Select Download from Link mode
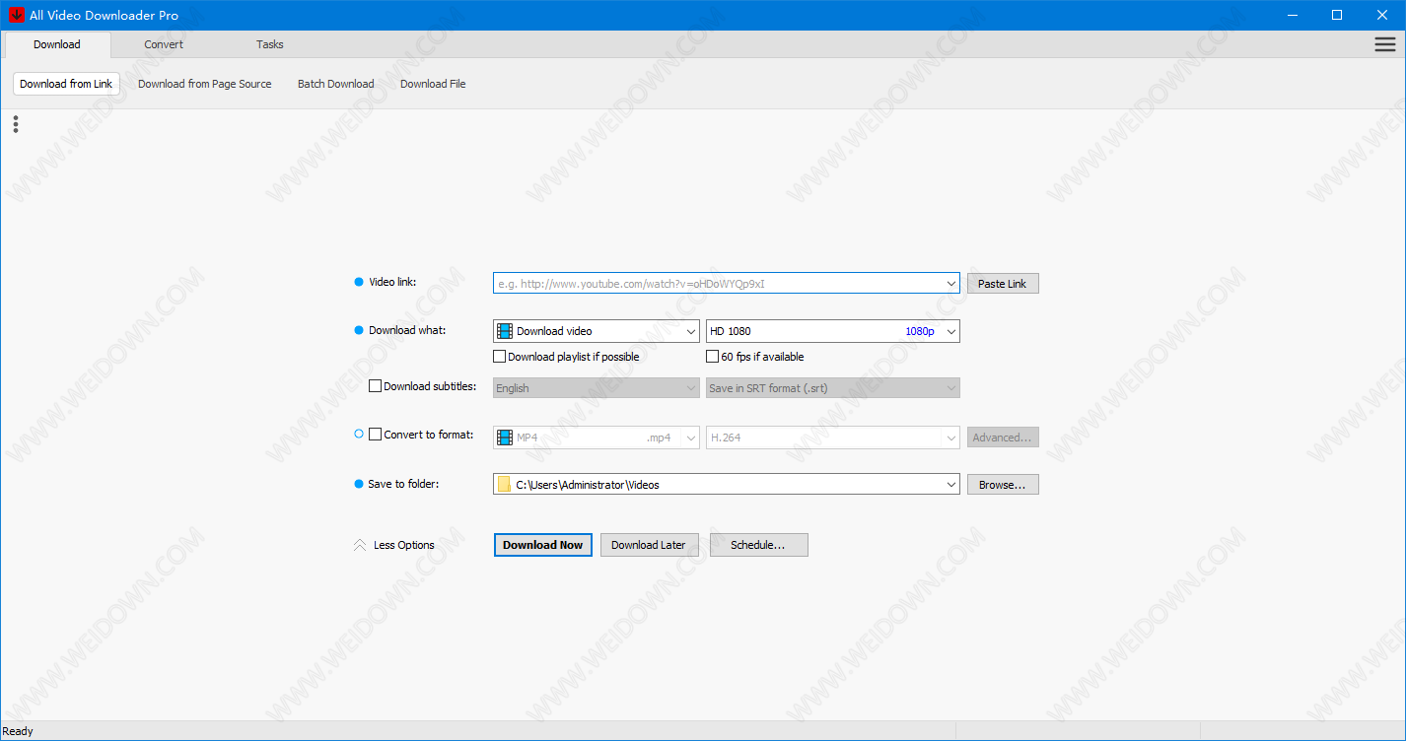The width and height of the screenshot is (1406, 741). (x=66, y=84)
